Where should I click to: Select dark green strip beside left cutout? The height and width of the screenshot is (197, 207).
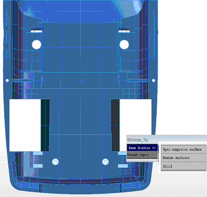pyautogui.click(x=45, y=125)
